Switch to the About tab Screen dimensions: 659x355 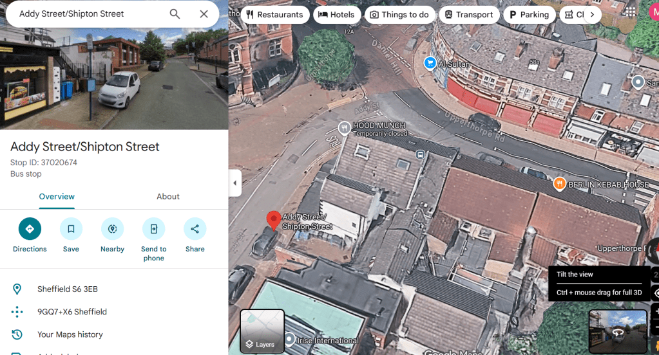pyautogui.click(x=168, y=197)
